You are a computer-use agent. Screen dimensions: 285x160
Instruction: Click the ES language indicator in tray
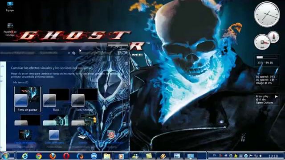click(214, 156)
